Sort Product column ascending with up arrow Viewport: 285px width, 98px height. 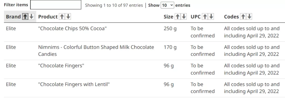62,17
